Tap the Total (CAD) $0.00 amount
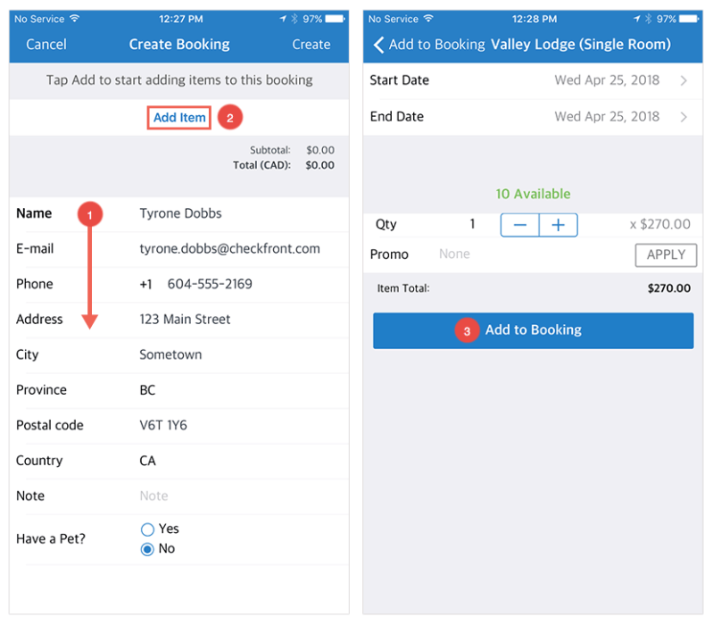713x625 pixels. point(319,165)
